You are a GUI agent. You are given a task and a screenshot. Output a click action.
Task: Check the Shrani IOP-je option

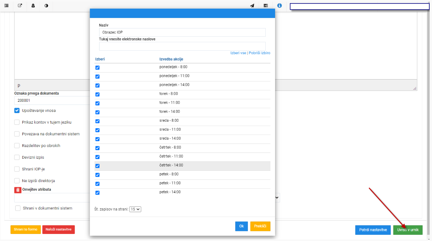(x=17, y=169)
